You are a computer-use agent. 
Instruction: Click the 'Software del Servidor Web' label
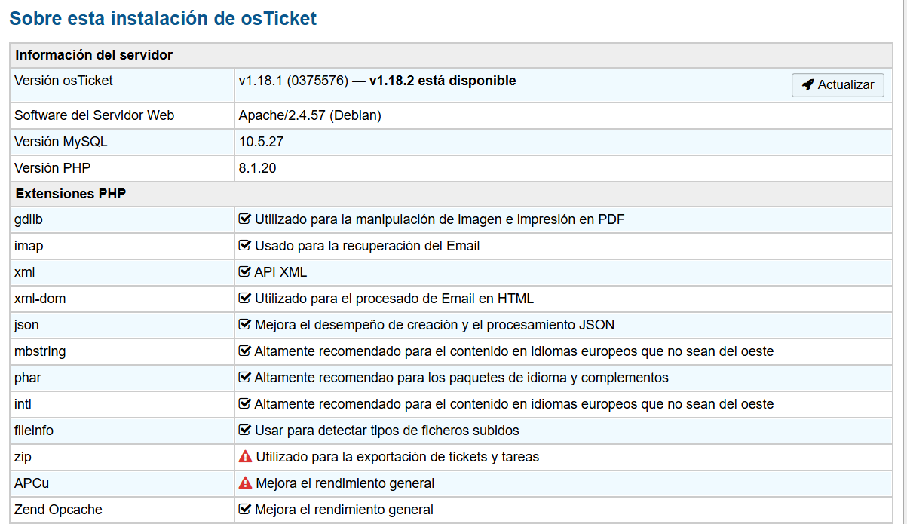coord(94,115)
